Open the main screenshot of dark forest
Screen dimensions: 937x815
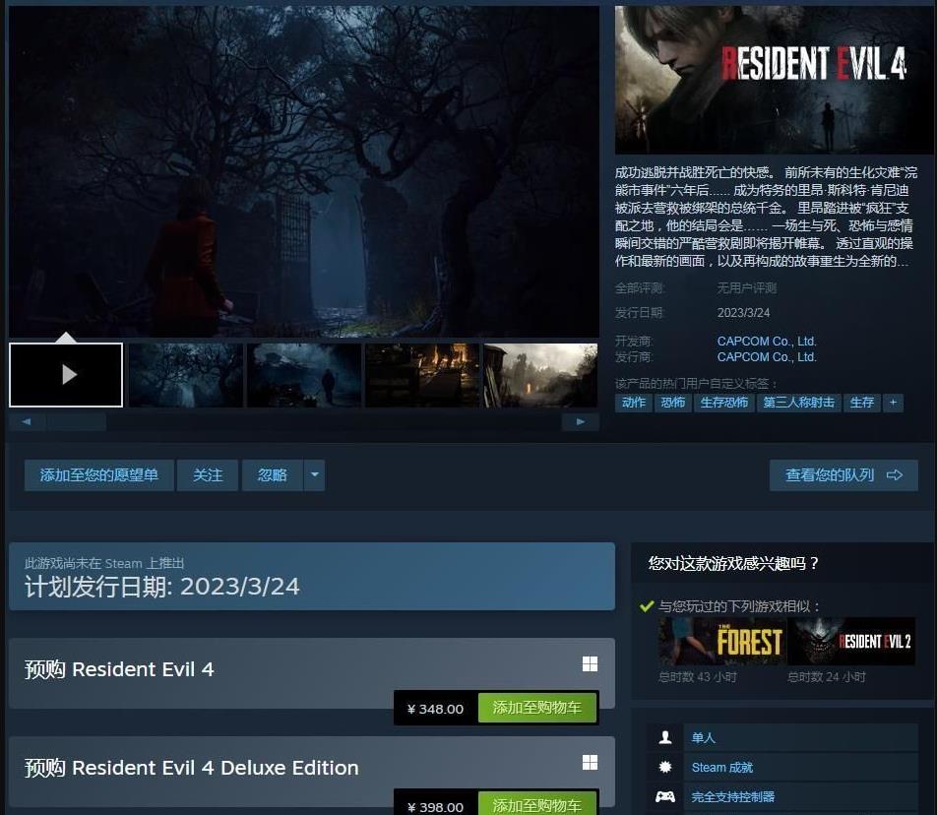pyautogui.click(x=303, y=171)
